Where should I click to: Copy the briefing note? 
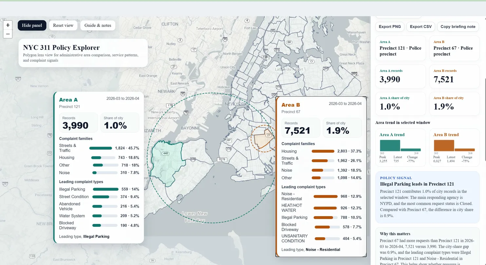tap(458, 26)
